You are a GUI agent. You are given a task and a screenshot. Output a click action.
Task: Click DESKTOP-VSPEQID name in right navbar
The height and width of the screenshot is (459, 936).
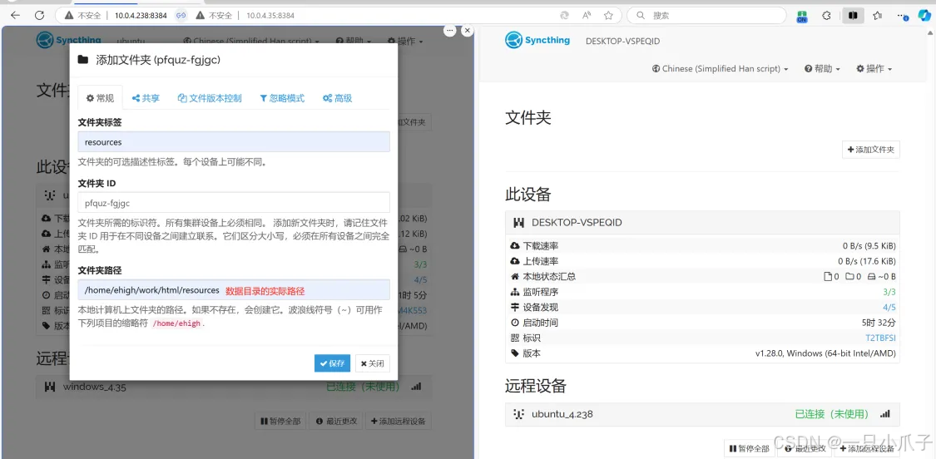pyautogui.click(x=622, y=42)
